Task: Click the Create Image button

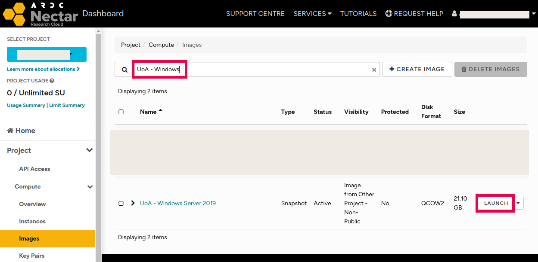Action: tap(417, 69)
